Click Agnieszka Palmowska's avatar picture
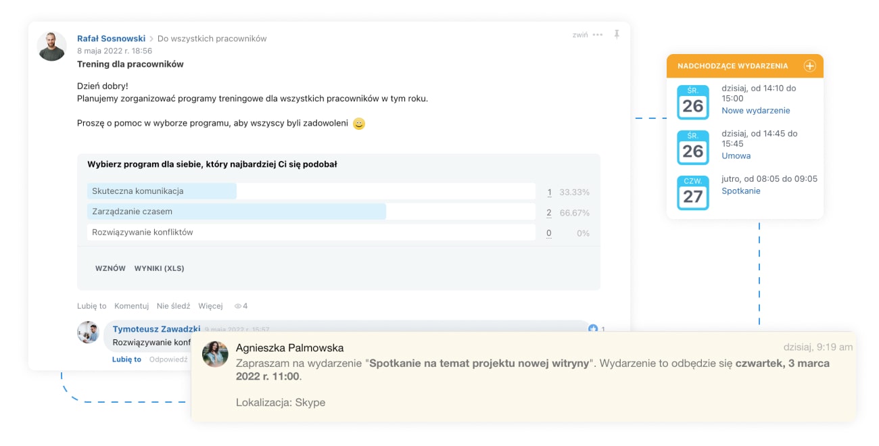This screenshot has width=879, height=446. pyautogui.click(x=215, y=354)
